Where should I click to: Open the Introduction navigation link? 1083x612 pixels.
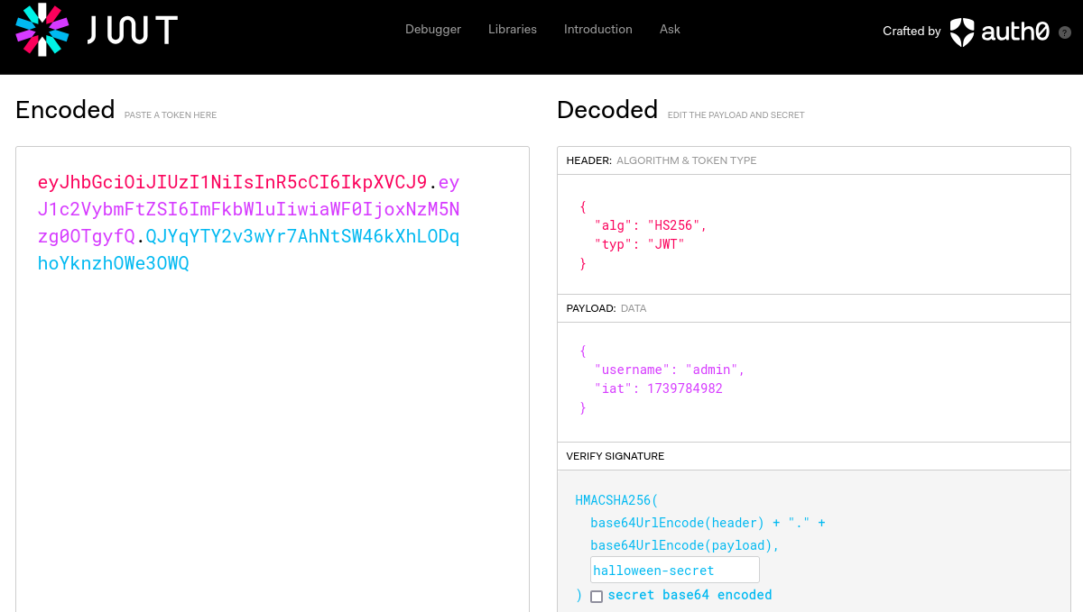(598, 30)
